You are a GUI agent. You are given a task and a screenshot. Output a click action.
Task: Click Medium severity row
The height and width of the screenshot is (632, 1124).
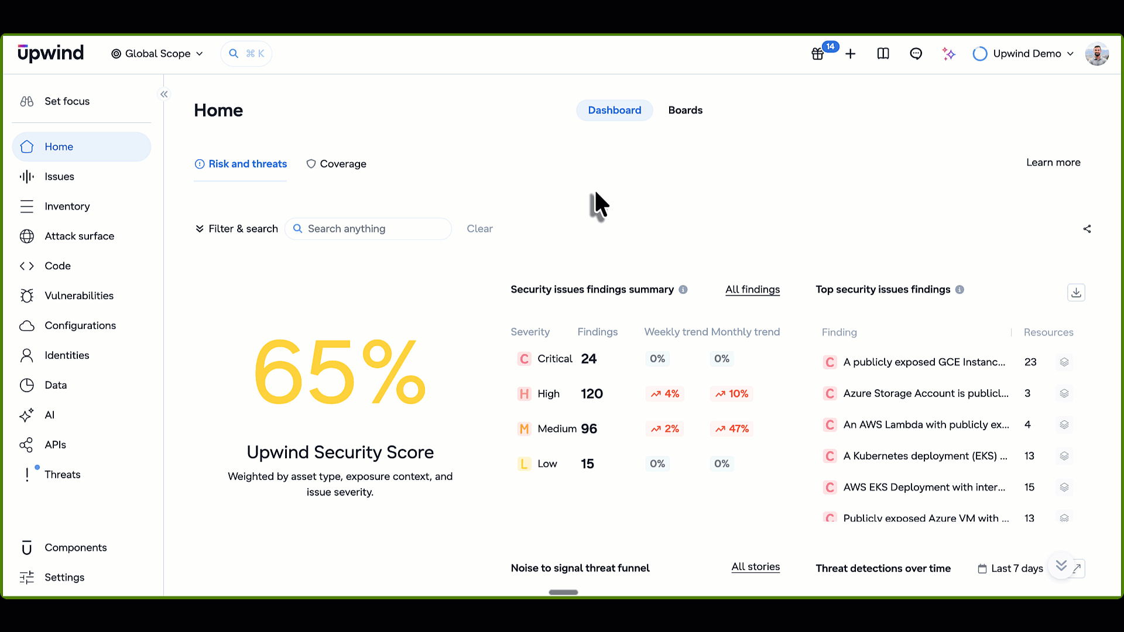[x=646, y=429]
